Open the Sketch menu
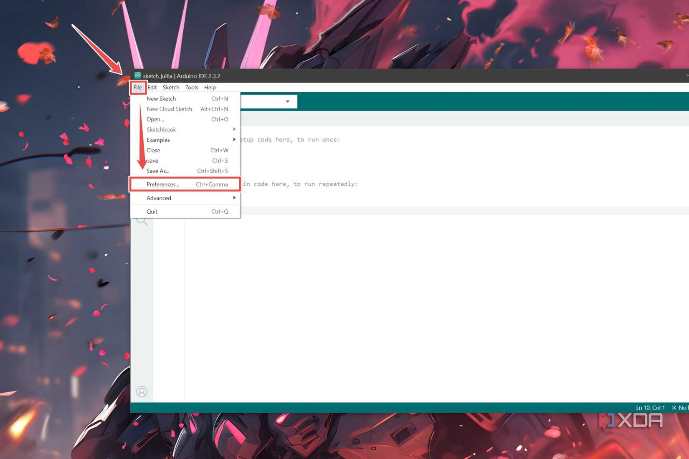The width and height of the screenshot is (689, 459). [x=171, y=87]
